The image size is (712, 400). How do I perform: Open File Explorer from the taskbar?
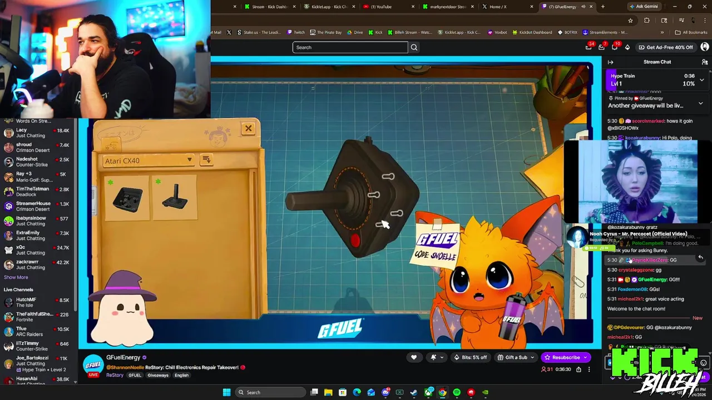coord(328,392)
